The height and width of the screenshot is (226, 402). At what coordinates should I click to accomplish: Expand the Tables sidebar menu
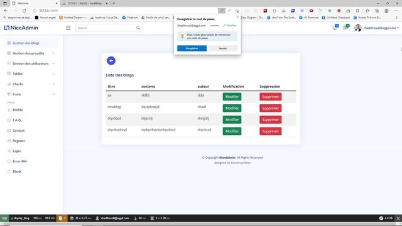pos(31,74)
